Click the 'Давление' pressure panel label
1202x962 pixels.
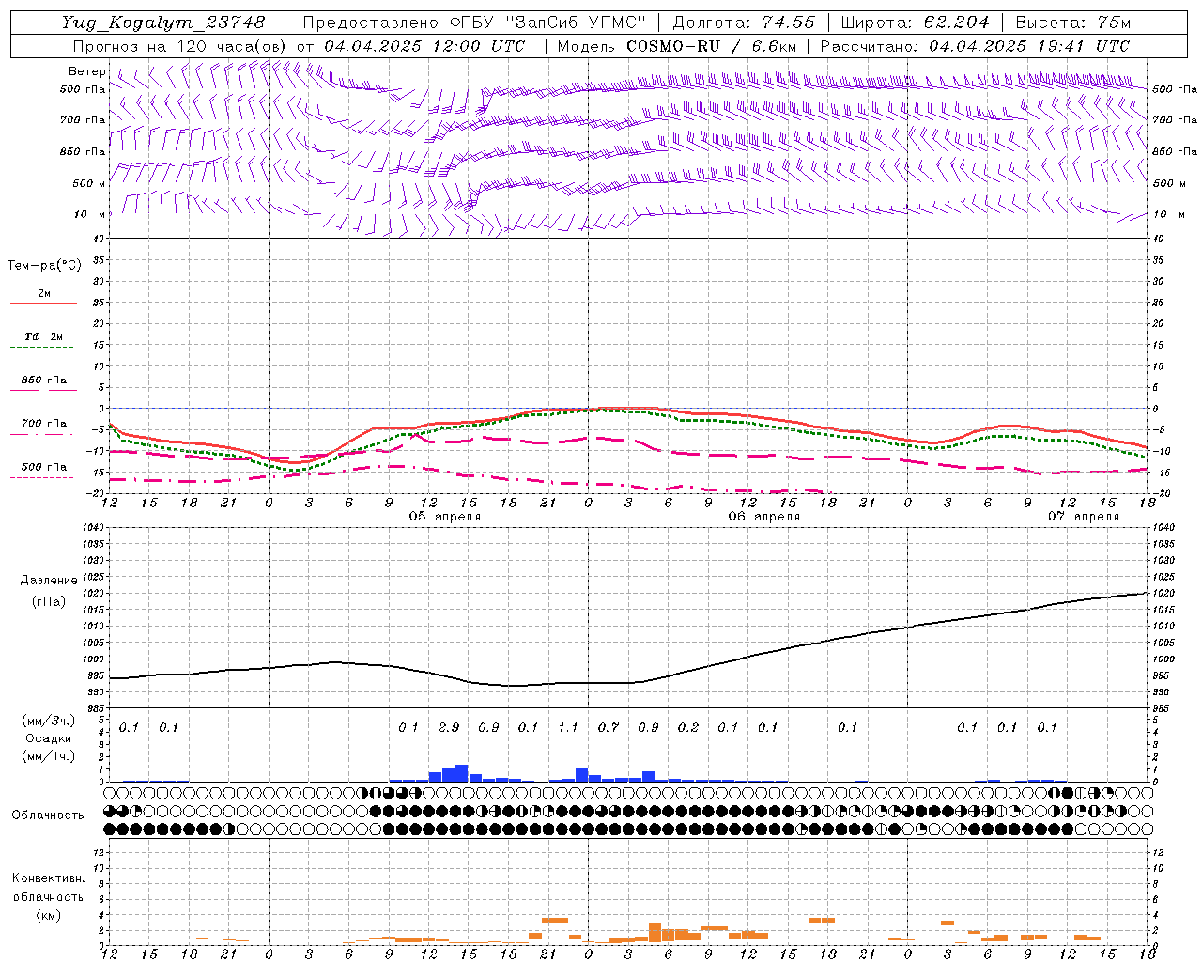coord(49,581)
